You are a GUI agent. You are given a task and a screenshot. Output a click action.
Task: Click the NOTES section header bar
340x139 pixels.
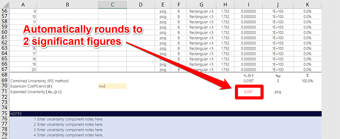point(166,114)
